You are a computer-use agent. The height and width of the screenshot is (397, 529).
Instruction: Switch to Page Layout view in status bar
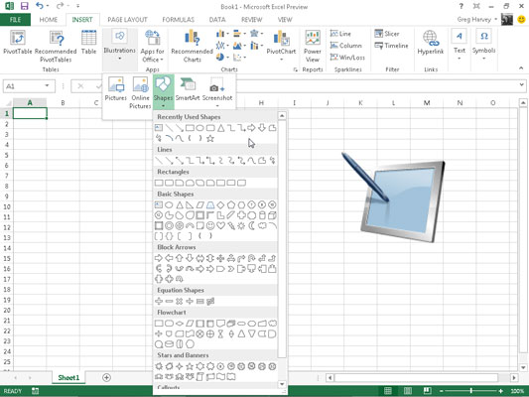(408, 391)
